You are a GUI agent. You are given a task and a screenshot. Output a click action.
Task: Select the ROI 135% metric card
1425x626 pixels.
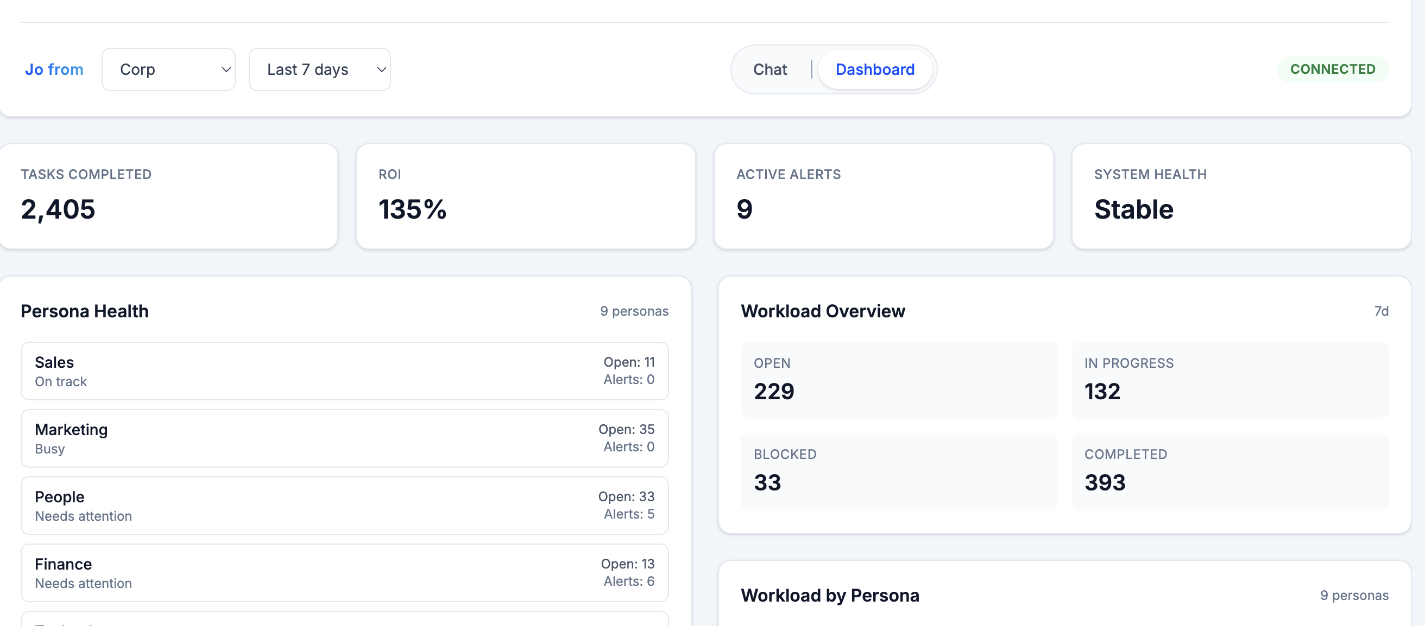(526, 196)
